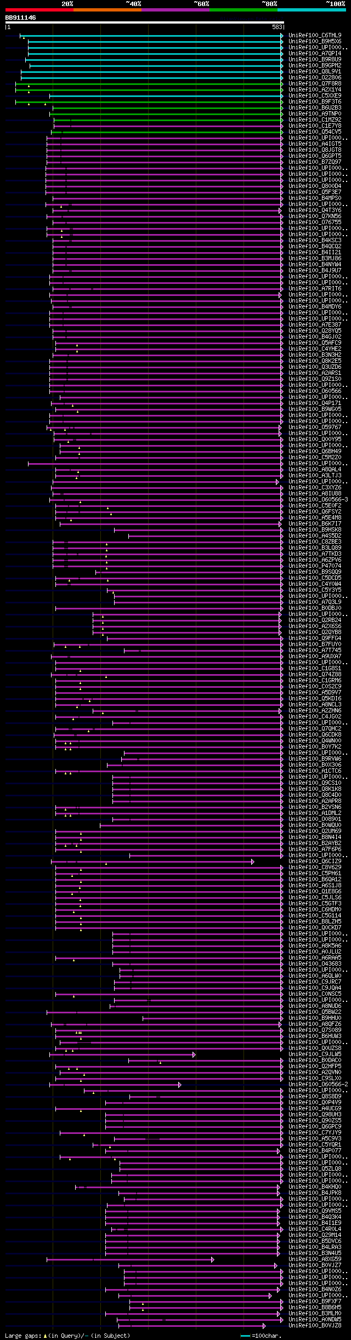Screen dimensions: 351x1340
Task: Open hit UniRef100_B9H5X6
Action: [315, 42]
